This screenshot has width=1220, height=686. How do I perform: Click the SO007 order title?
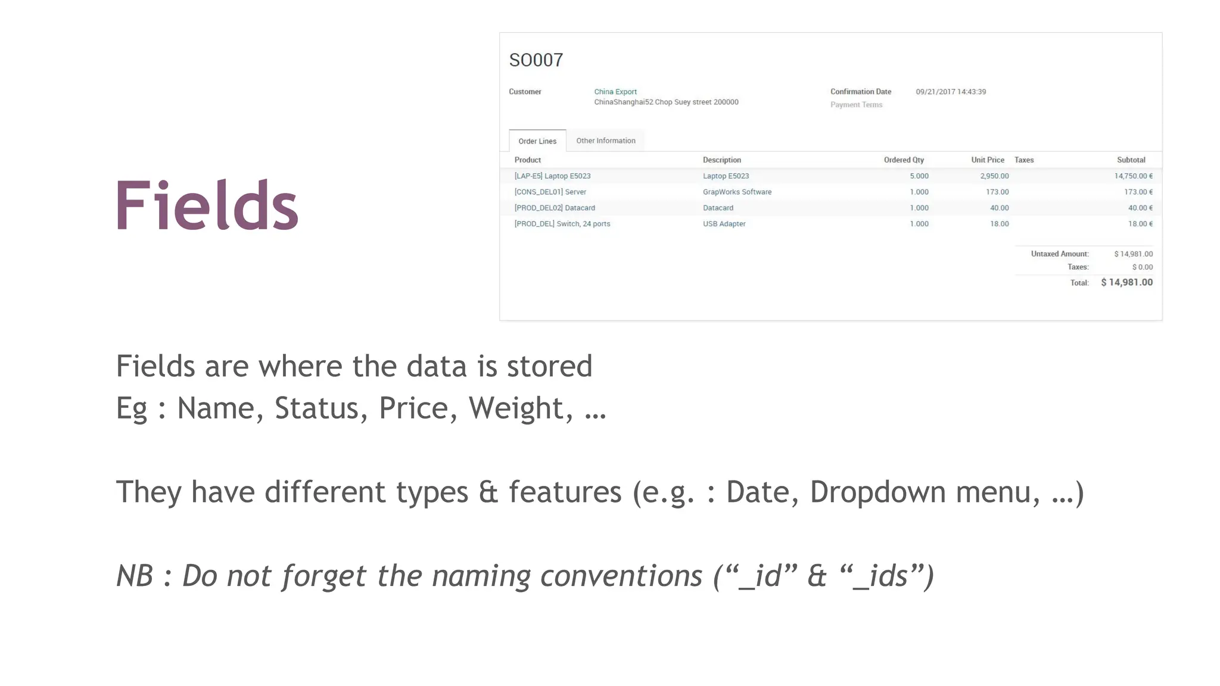[x=536, y=60]
